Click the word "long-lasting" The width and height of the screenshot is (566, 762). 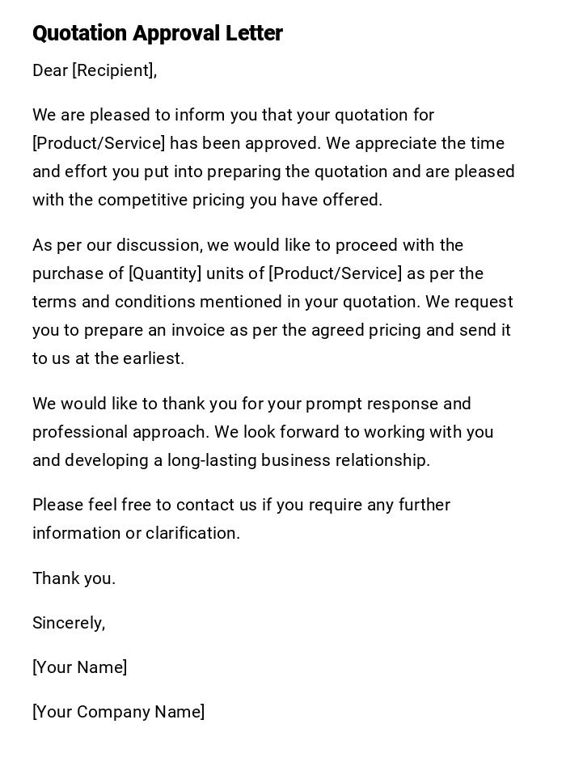click(216, 460)
